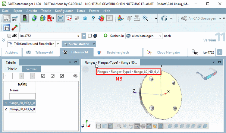This screenshot has height=133, width=226.
Task: Click the 3D glasses stereo view icon
Action: 207,74
